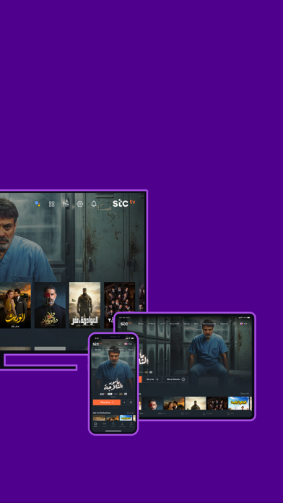
Task: Tap the stc tv logo on the phone
Action: tap(97, 344)
